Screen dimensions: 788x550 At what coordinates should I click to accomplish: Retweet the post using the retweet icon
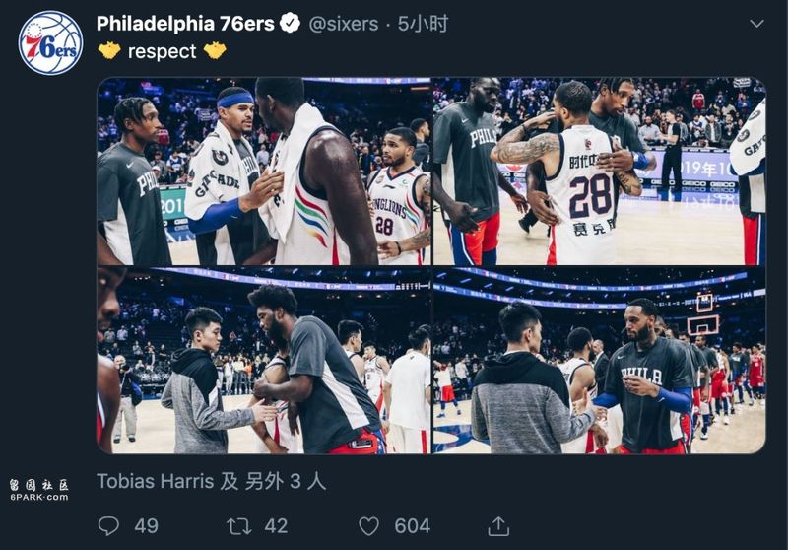(238, 526)
